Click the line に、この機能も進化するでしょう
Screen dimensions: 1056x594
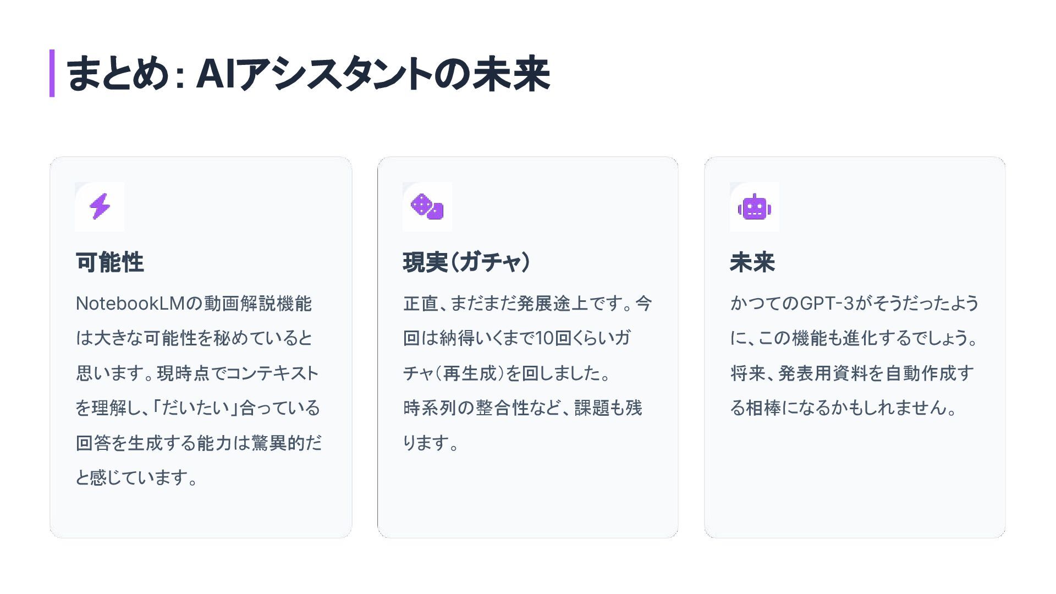coord(854,338)
